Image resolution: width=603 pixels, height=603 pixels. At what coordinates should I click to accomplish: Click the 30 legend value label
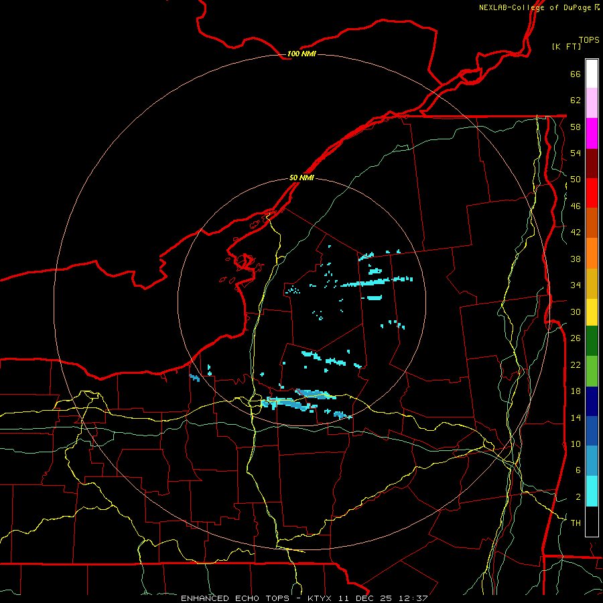pos(576,312)
